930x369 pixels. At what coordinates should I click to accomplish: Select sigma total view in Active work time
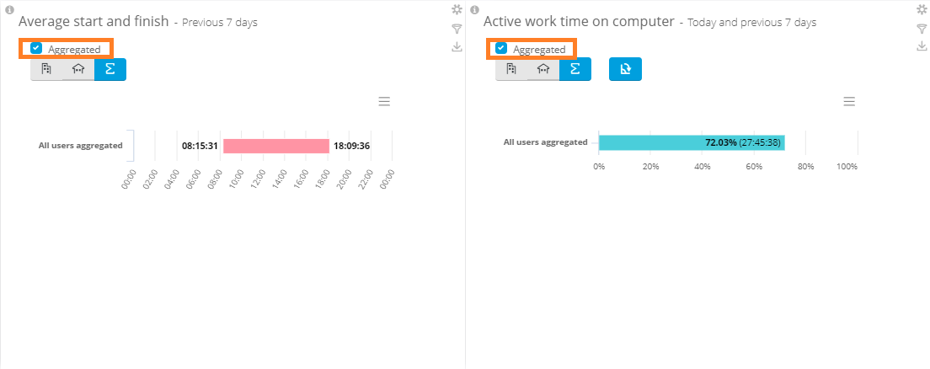coord(575,69)
